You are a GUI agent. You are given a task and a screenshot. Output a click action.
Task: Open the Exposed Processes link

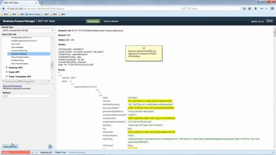tap(13, 86)
